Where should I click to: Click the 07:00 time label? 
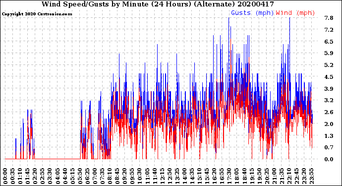point(95,176)
